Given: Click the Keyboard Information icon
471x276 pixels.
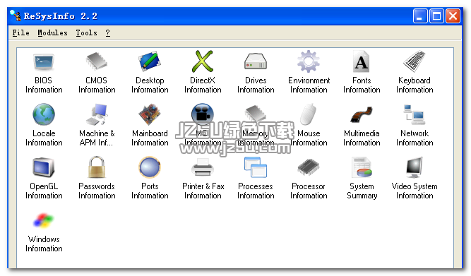Looking at the screenshot, I should [x=415, y=61].
